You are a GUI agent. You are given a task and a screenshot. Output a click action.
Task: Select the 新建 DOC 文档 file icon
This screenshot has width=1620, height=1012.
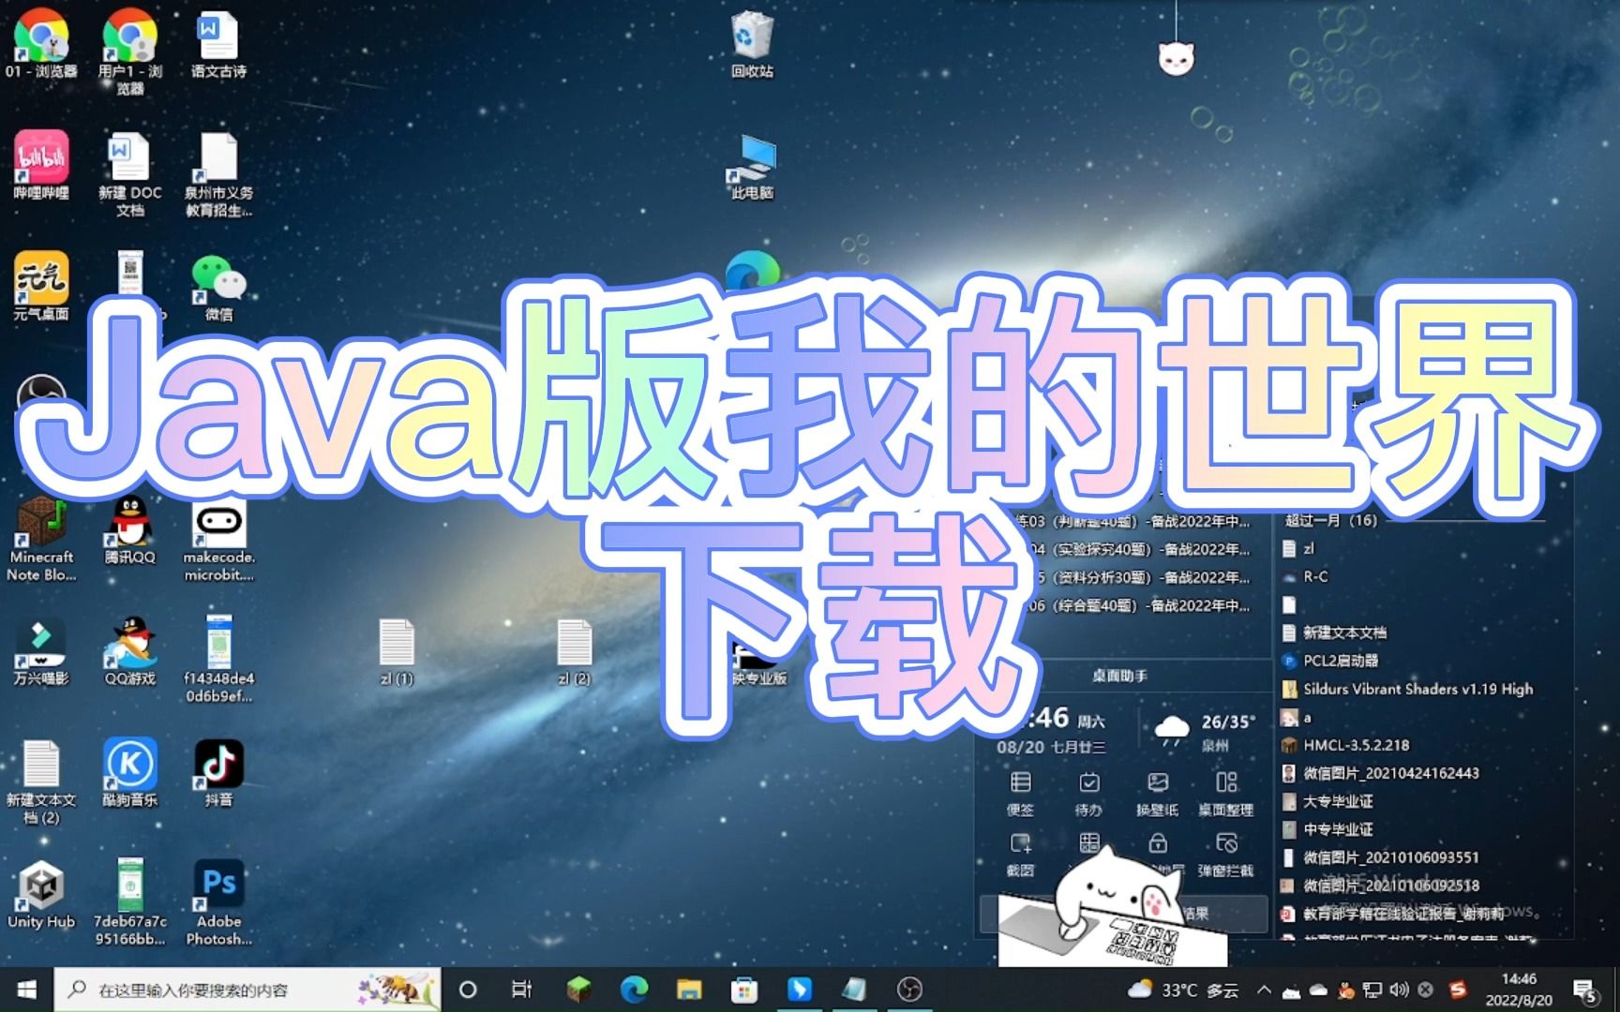129,173
